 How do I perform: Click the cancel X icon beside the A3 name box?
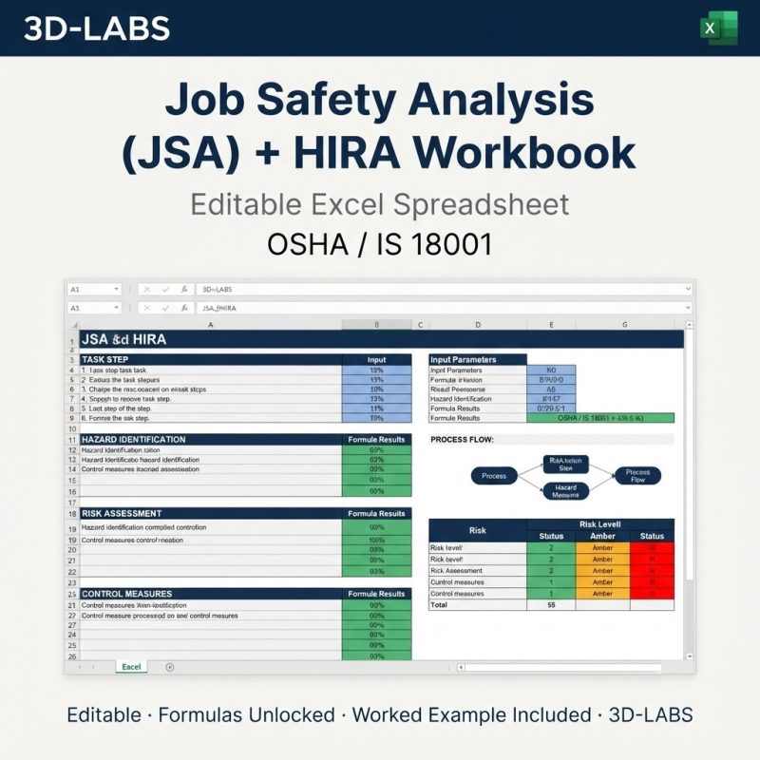click(147, 308)
